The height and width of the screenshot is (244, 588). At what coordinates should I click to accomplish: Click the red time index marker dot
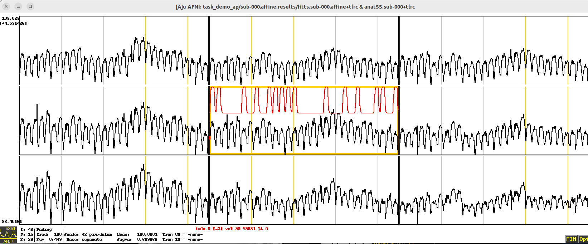210,138
